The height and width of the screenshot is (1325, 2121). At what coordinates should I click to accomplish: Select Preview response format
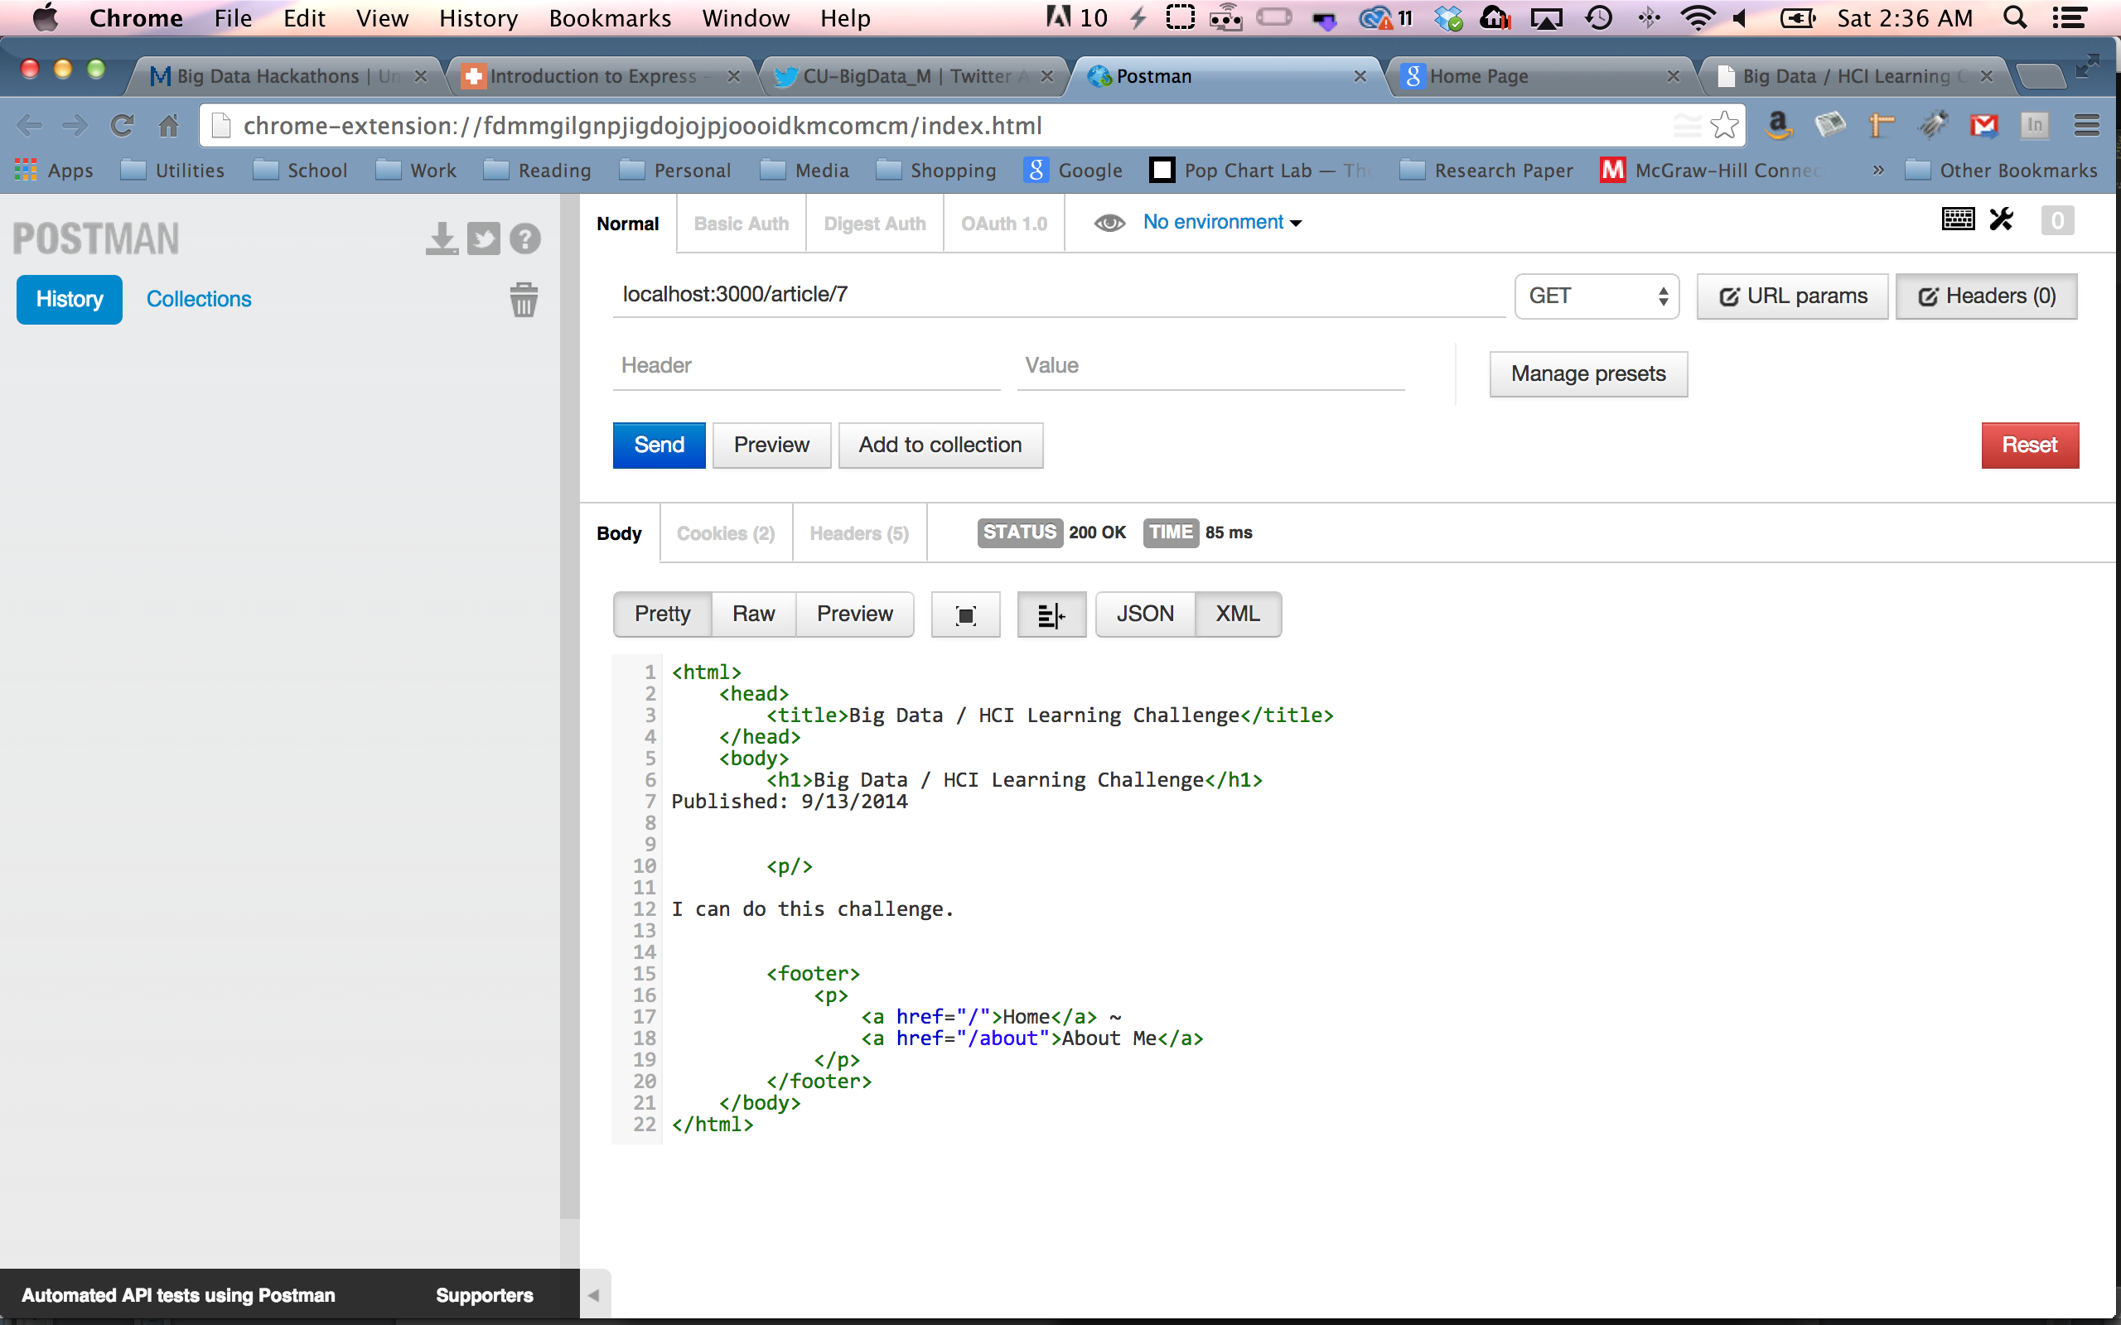[854, 614]
